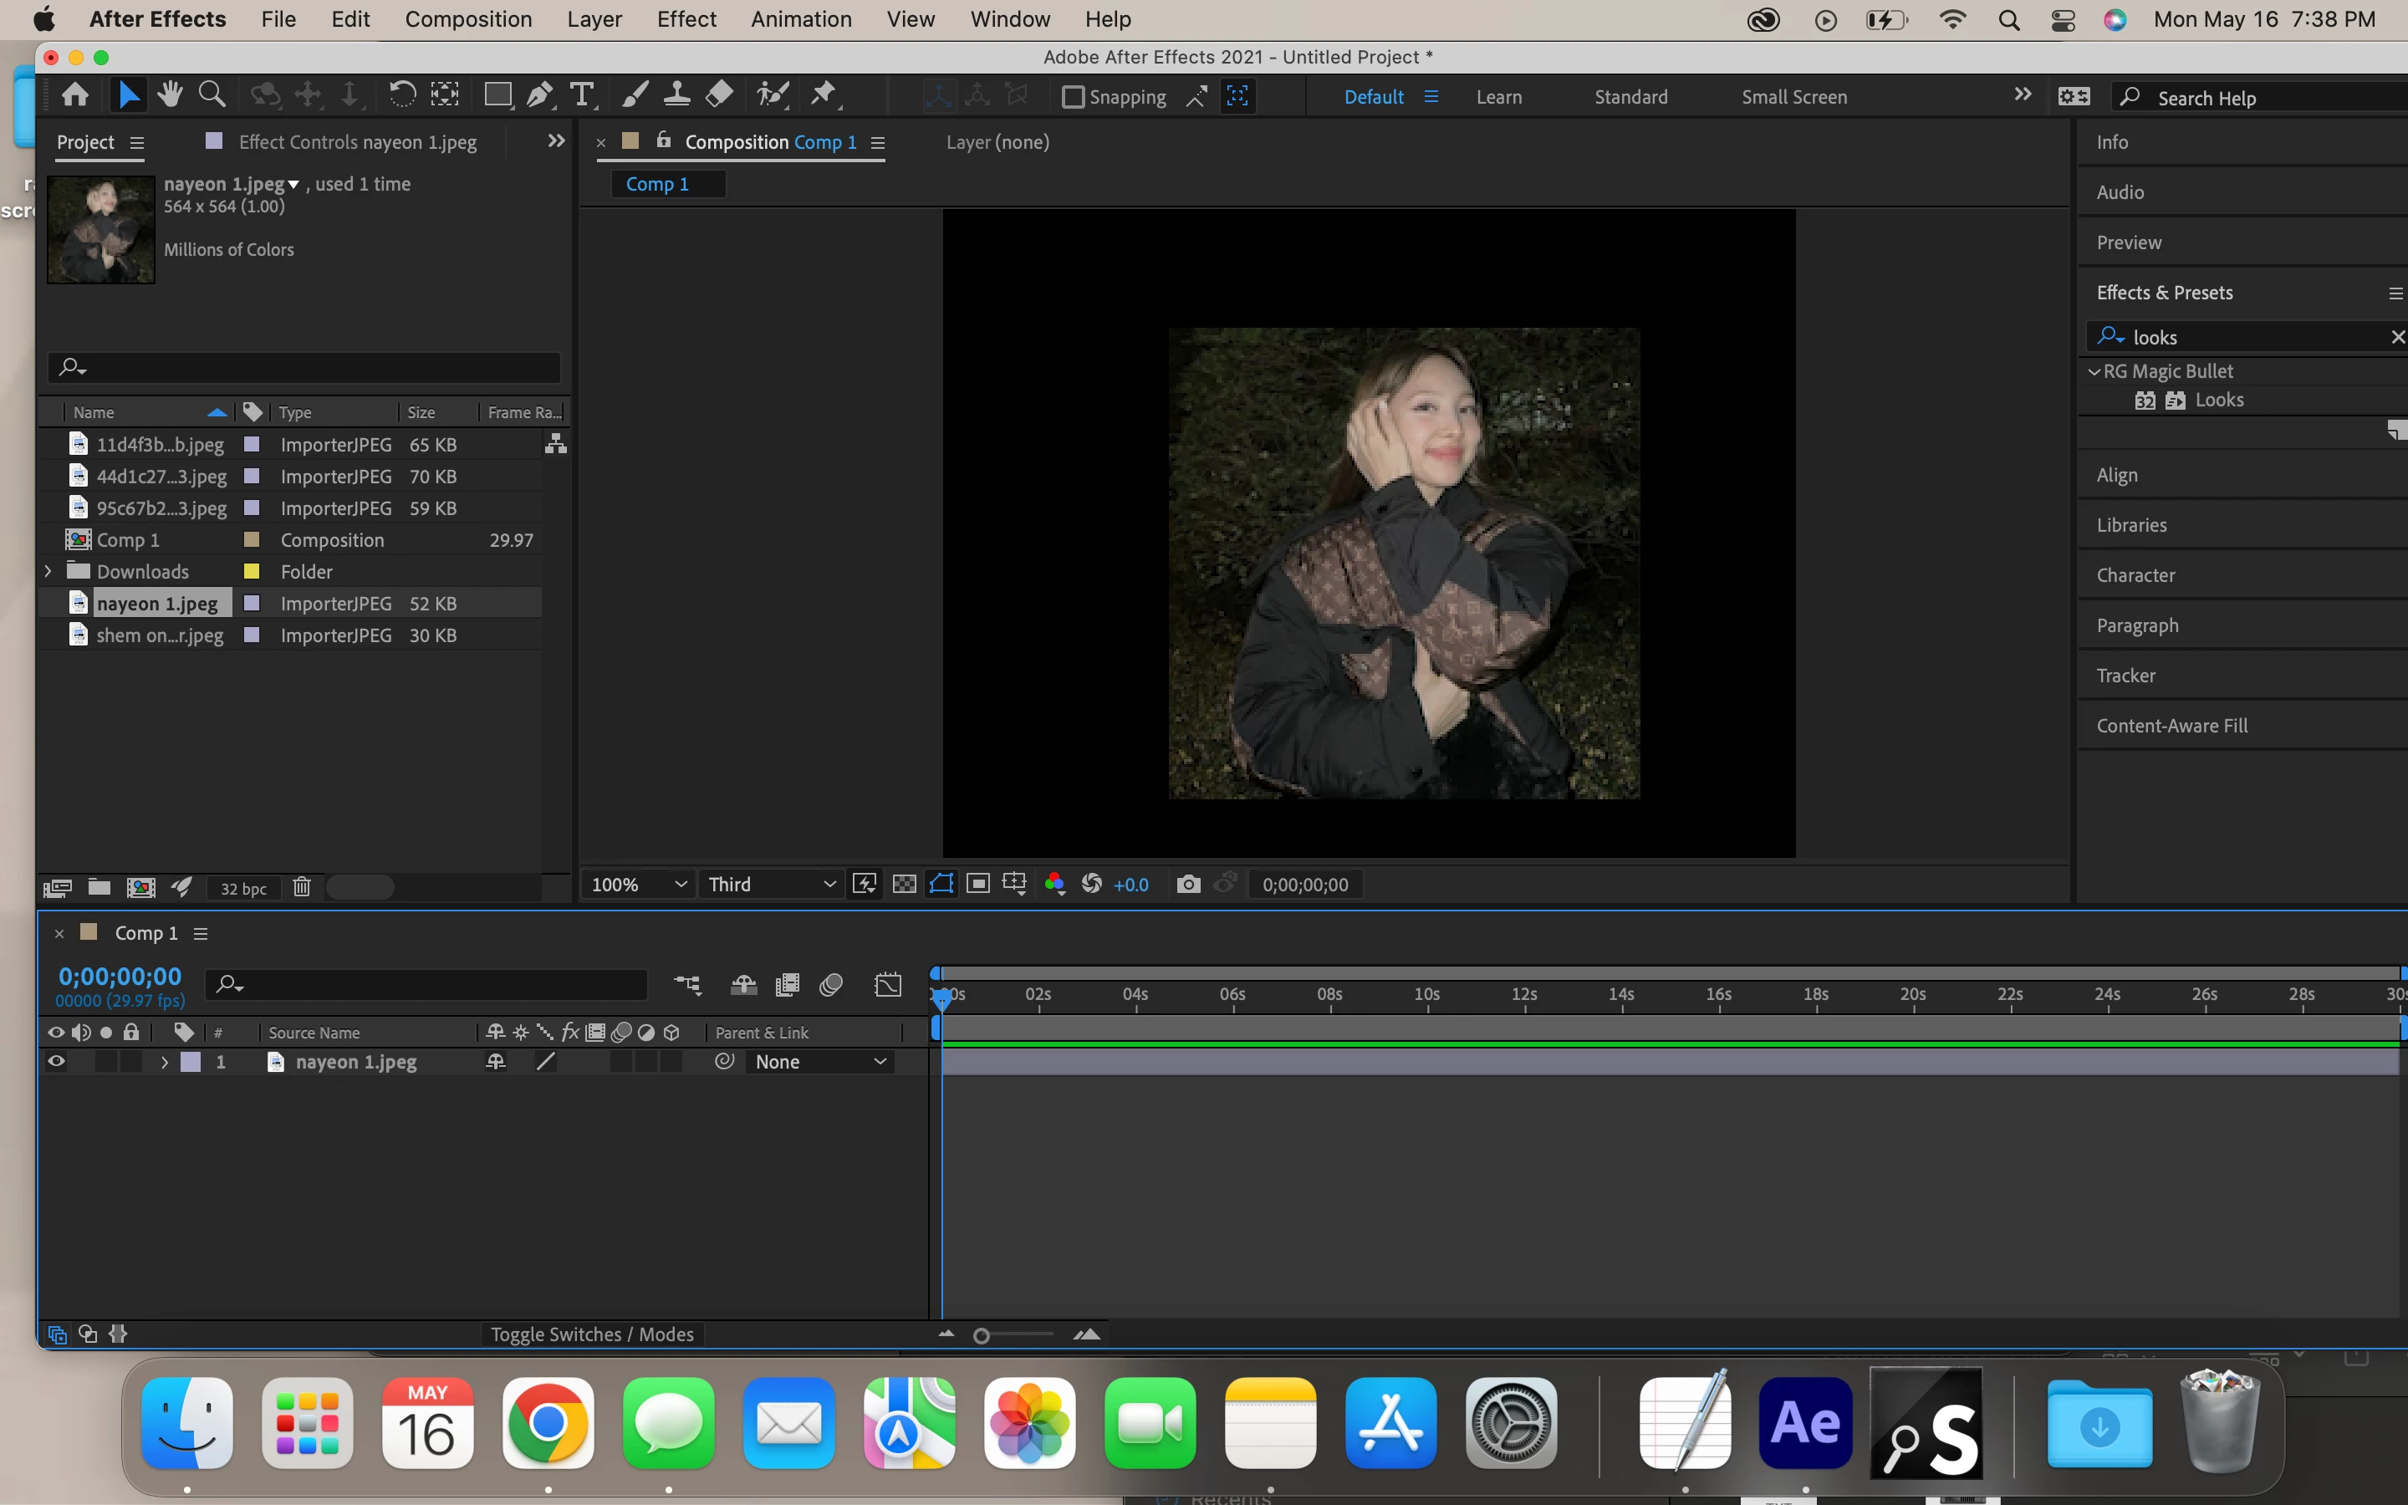The image size is (2408, 1505).
Task: Select the Pen tool in toolbar
Action: click(x=539, y=95)
